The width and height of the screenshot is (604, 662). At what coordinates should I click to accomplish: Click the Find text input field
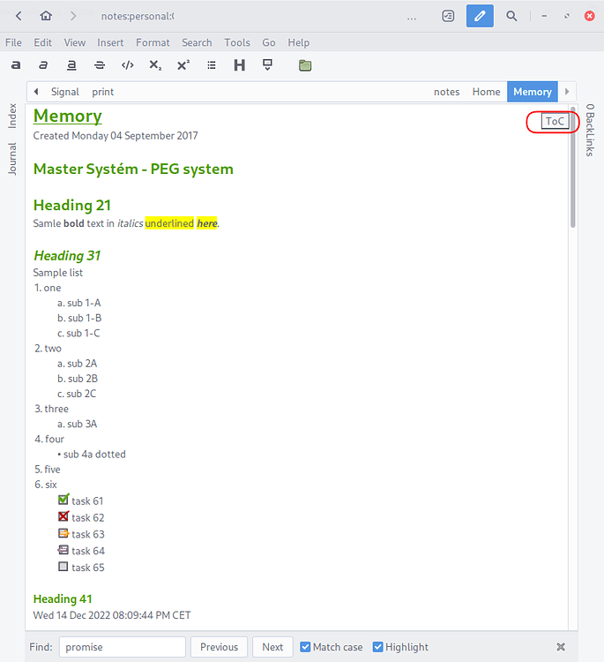(123, 647)
